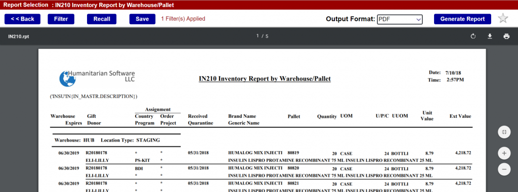Click the '1 Filter(s) Applied' text
The image size is (518, 192).
point(183,19)
